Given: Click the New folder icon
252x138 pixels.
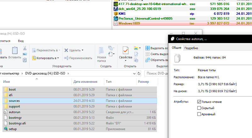Looking at the screenshot, I should 101,51.
